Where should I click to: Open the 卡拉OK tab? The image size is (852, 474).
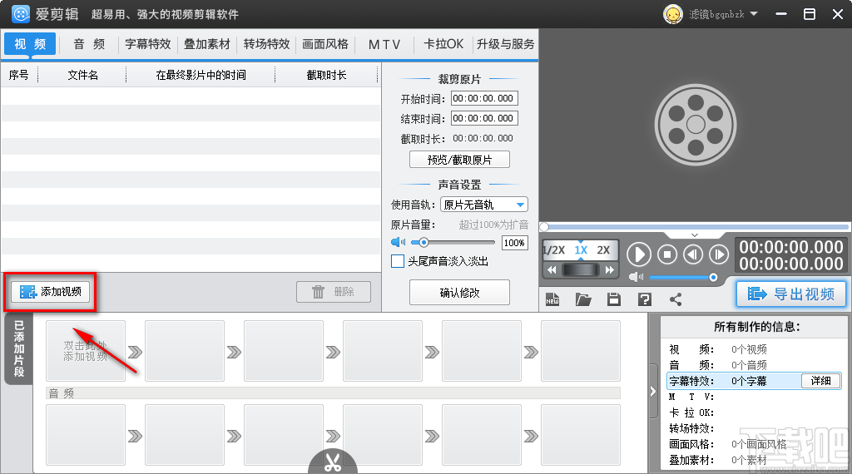pos(443,44)
